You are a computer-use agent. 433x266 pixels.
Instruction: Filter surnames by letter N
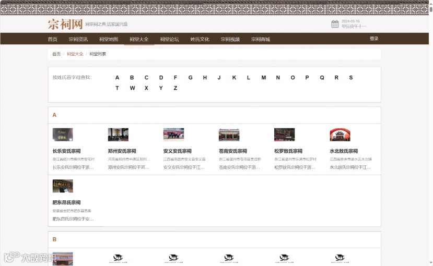point(278,78)
